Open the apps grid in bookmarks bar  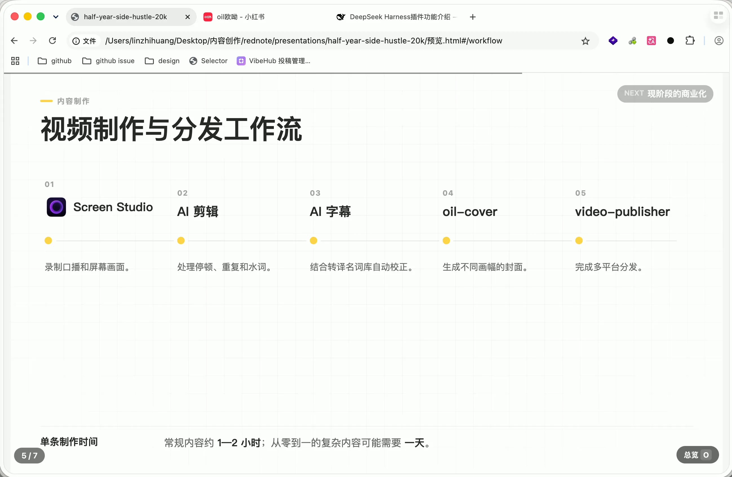[15, 61]
